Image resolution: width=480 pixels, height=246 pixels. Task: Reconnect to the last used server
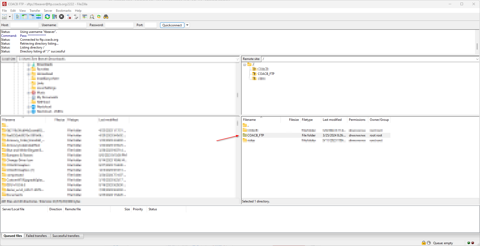click(76, 17)
